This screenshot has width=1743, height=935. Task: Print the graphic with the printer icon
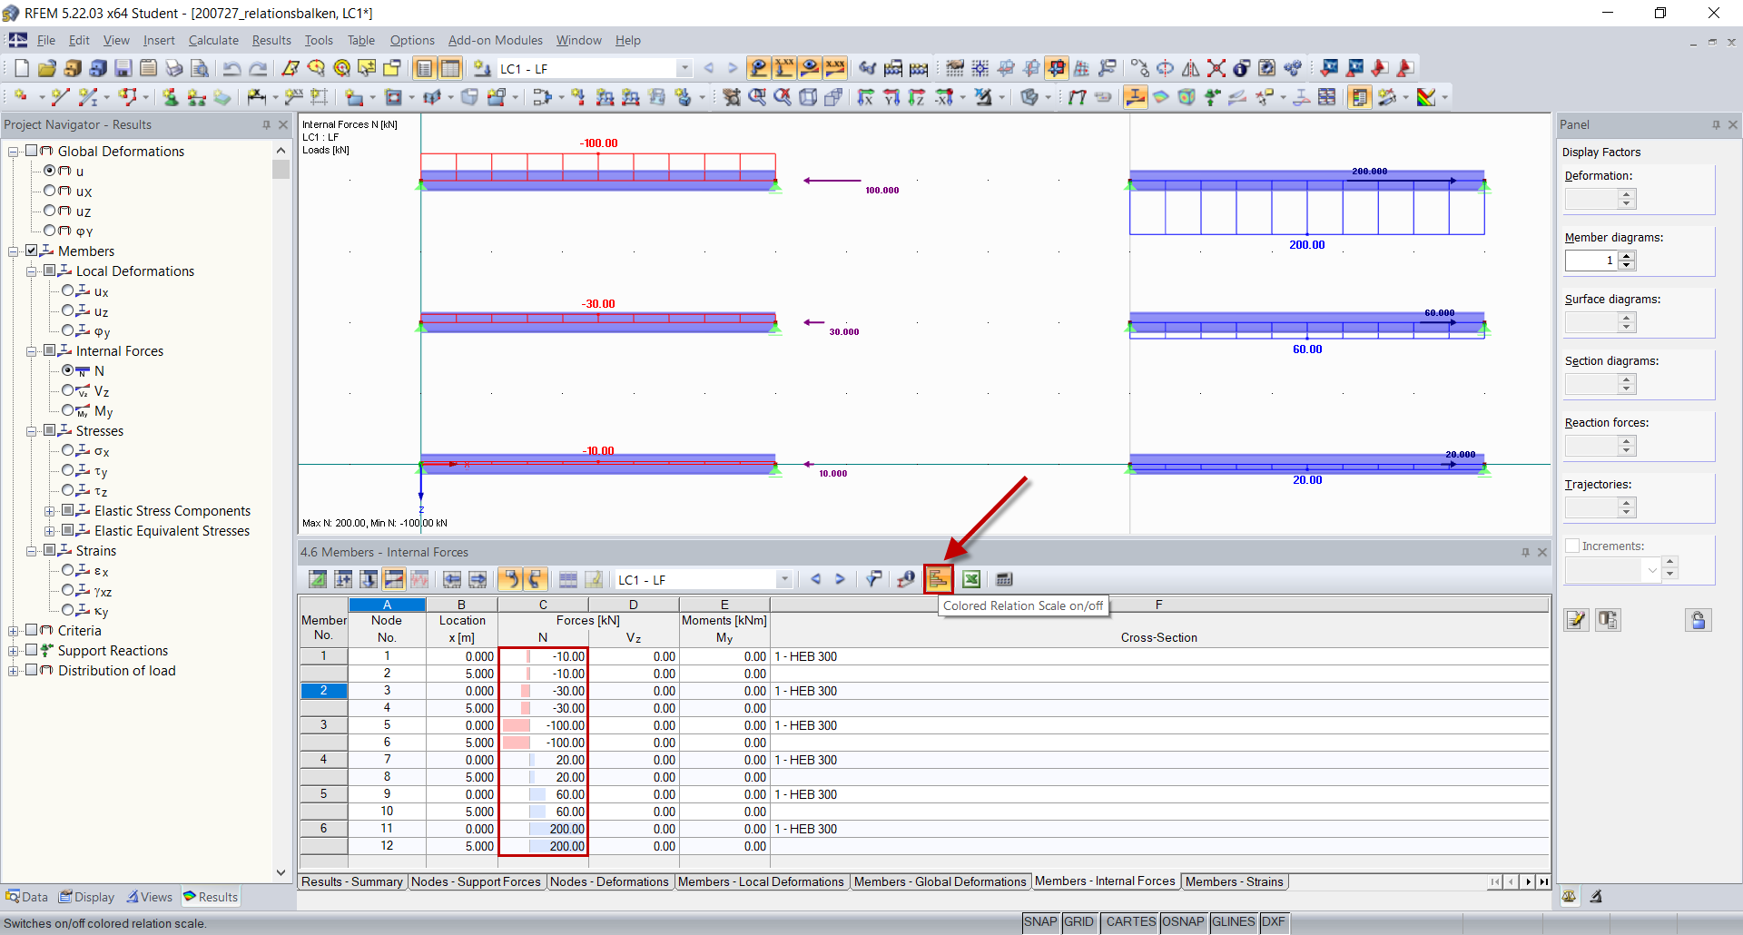(x=174, y=68)
